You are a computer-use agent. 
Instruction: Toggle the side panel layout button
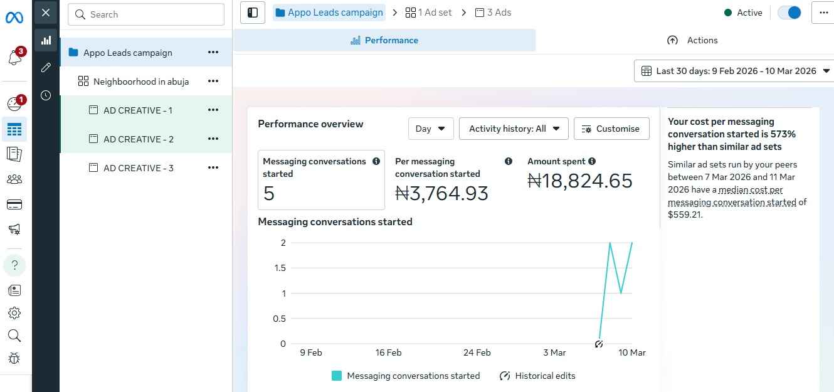[253, 13]
